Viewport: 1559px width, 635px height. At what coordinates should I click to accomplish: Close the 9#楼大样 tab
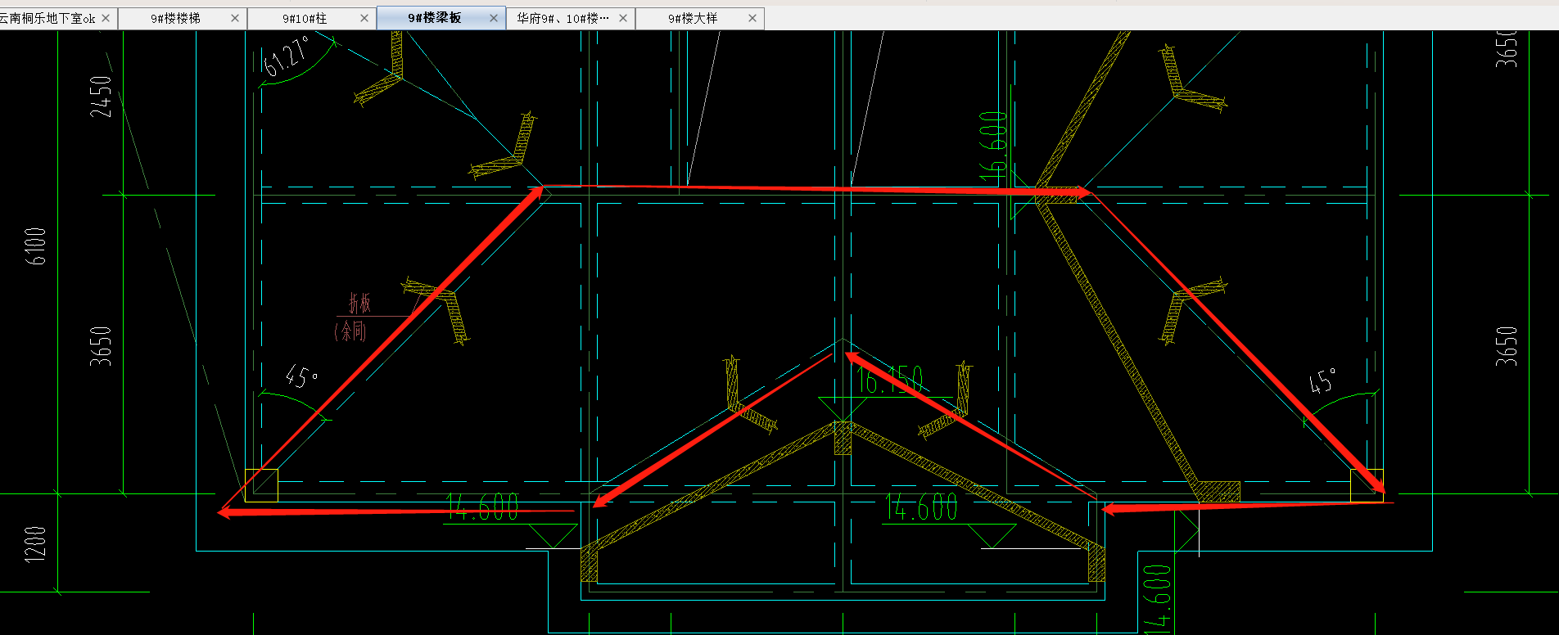pos(752,18)
